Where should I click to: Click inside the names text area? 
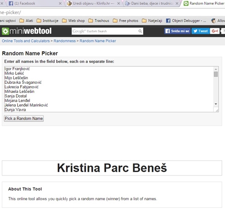(109, 89)
